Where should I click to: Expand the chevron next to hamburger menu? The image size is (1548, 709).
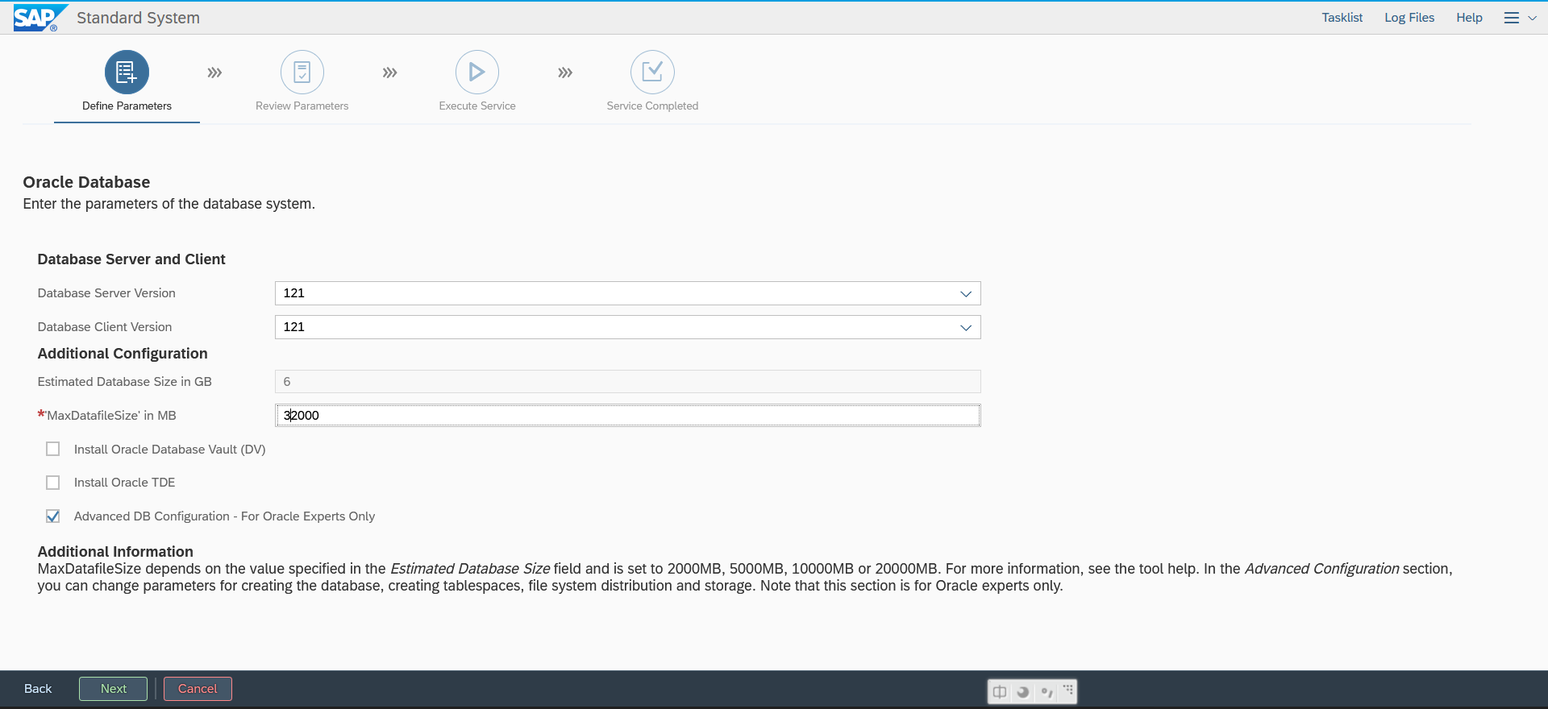pyautogui.click(x=1532, y=18)
